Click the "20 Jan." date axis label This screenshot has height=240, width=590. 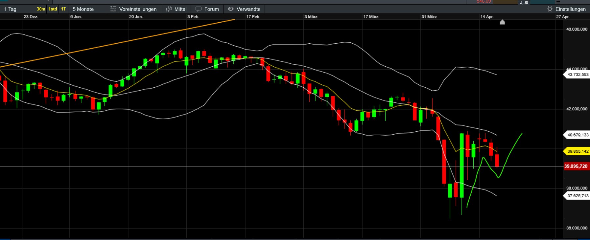click(x=136, y=17)
